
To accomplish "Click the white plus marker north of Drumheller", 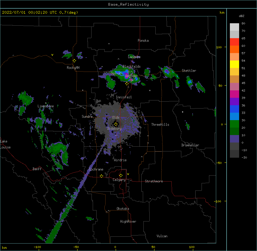I will pyautogui.click(x=182, y=112).
